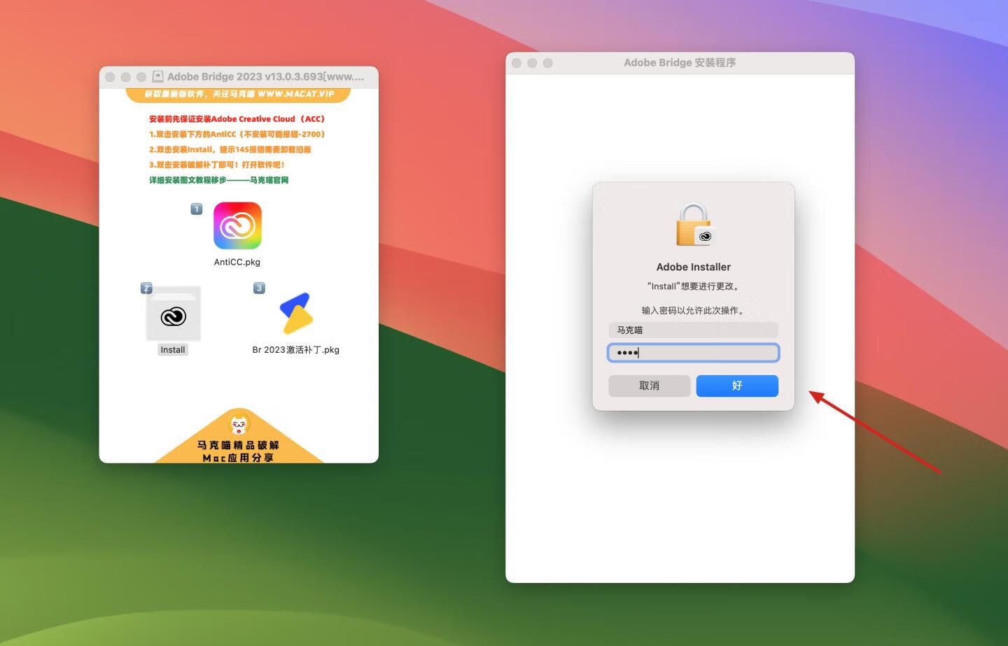Focus the password input field
Viewport: 1008px width, 646px height.
pos(694,353)
